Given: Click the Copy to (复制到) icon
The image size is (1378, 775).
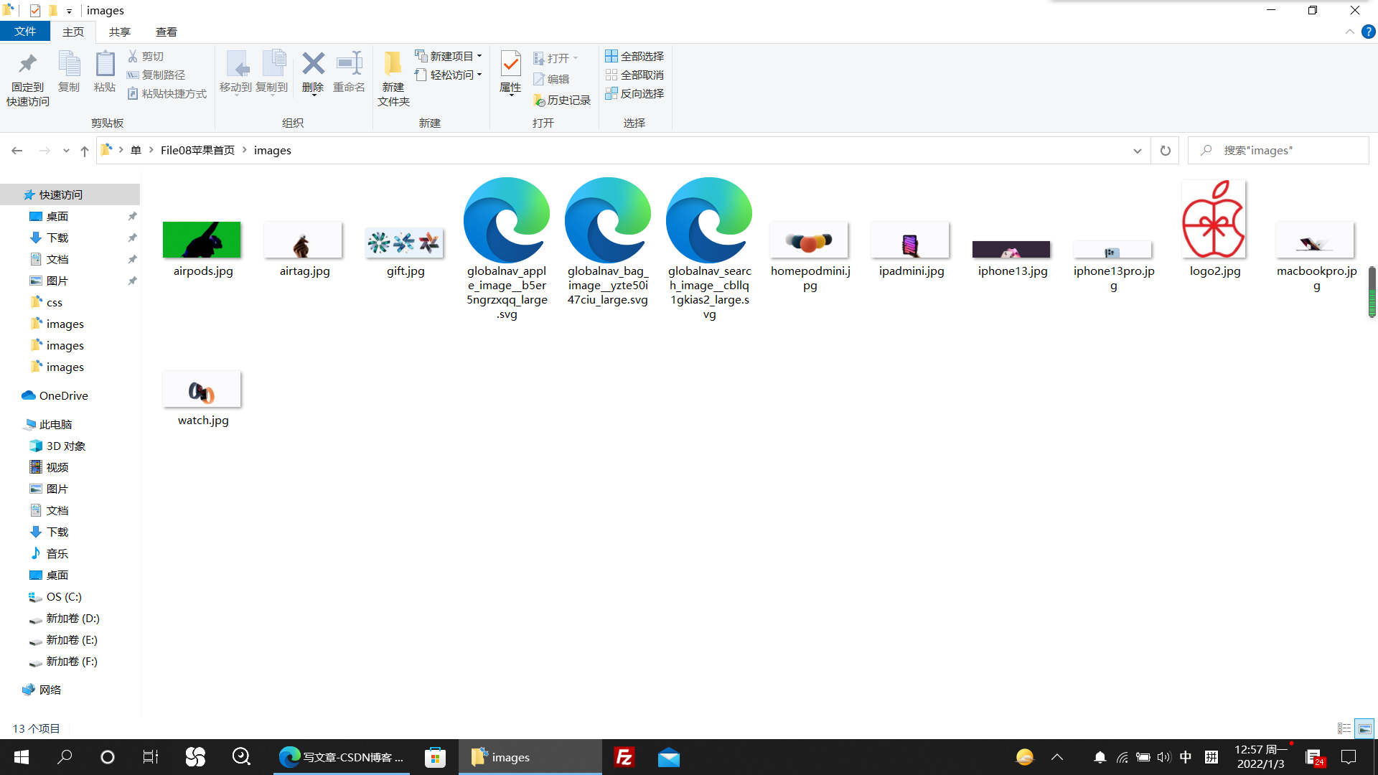Looking at the screenshot, I should click(x=273, y=65).
